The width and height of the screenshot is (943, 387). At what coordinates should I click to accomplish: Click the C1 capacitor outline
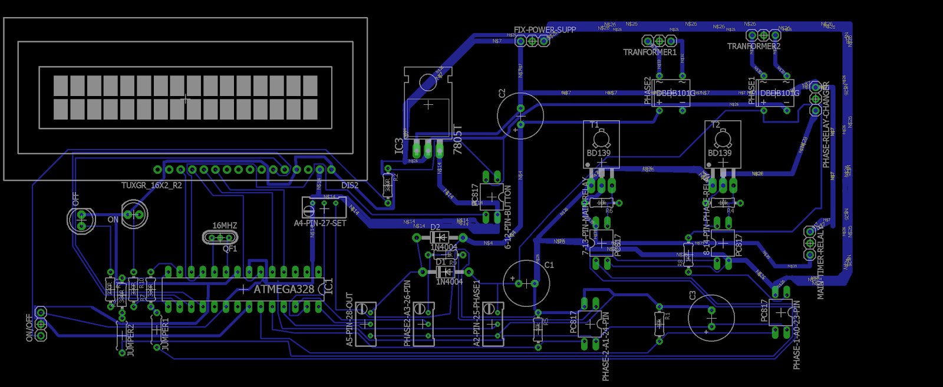pos(526,283)
